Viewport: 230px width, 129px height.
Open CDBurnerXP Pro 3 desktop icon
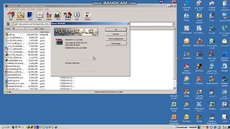click(x=199, y=107)
